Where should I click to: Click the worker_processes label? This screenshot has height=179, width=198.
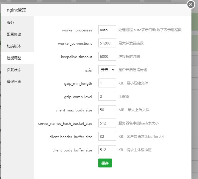77,30
